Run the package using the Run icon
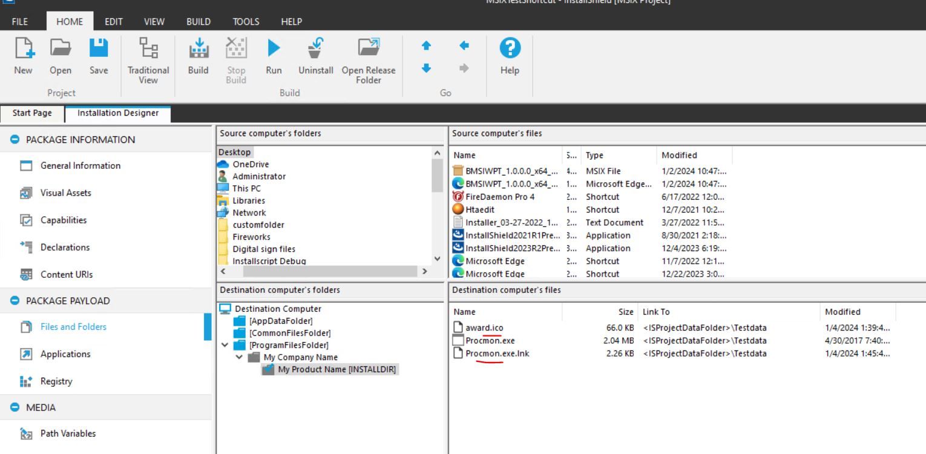Viewport: 926px width, 454px height. point(273,54)
